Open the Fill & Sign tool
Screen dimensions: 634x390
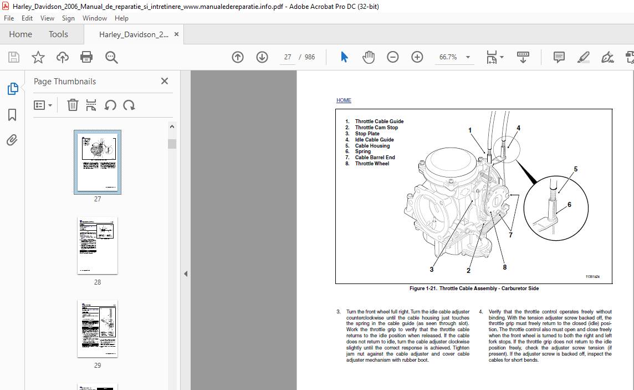(x=607, y=57)
